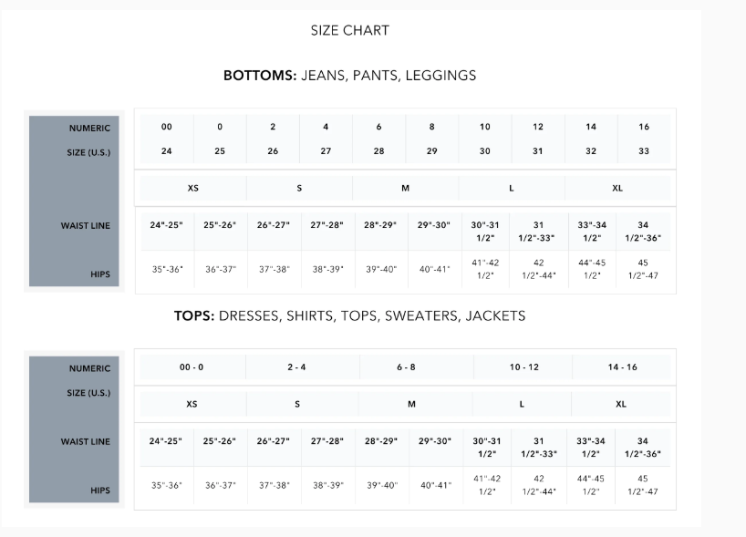Click bottoms waist line 34 1/2"-36" cell
This screenshot has width=746, height=537.
pos(643,232)
